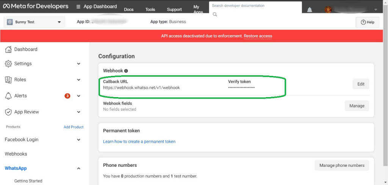Viewport: 388px width, 185px height.
Task: Click Manage phone numbers button
Action: 342,165
